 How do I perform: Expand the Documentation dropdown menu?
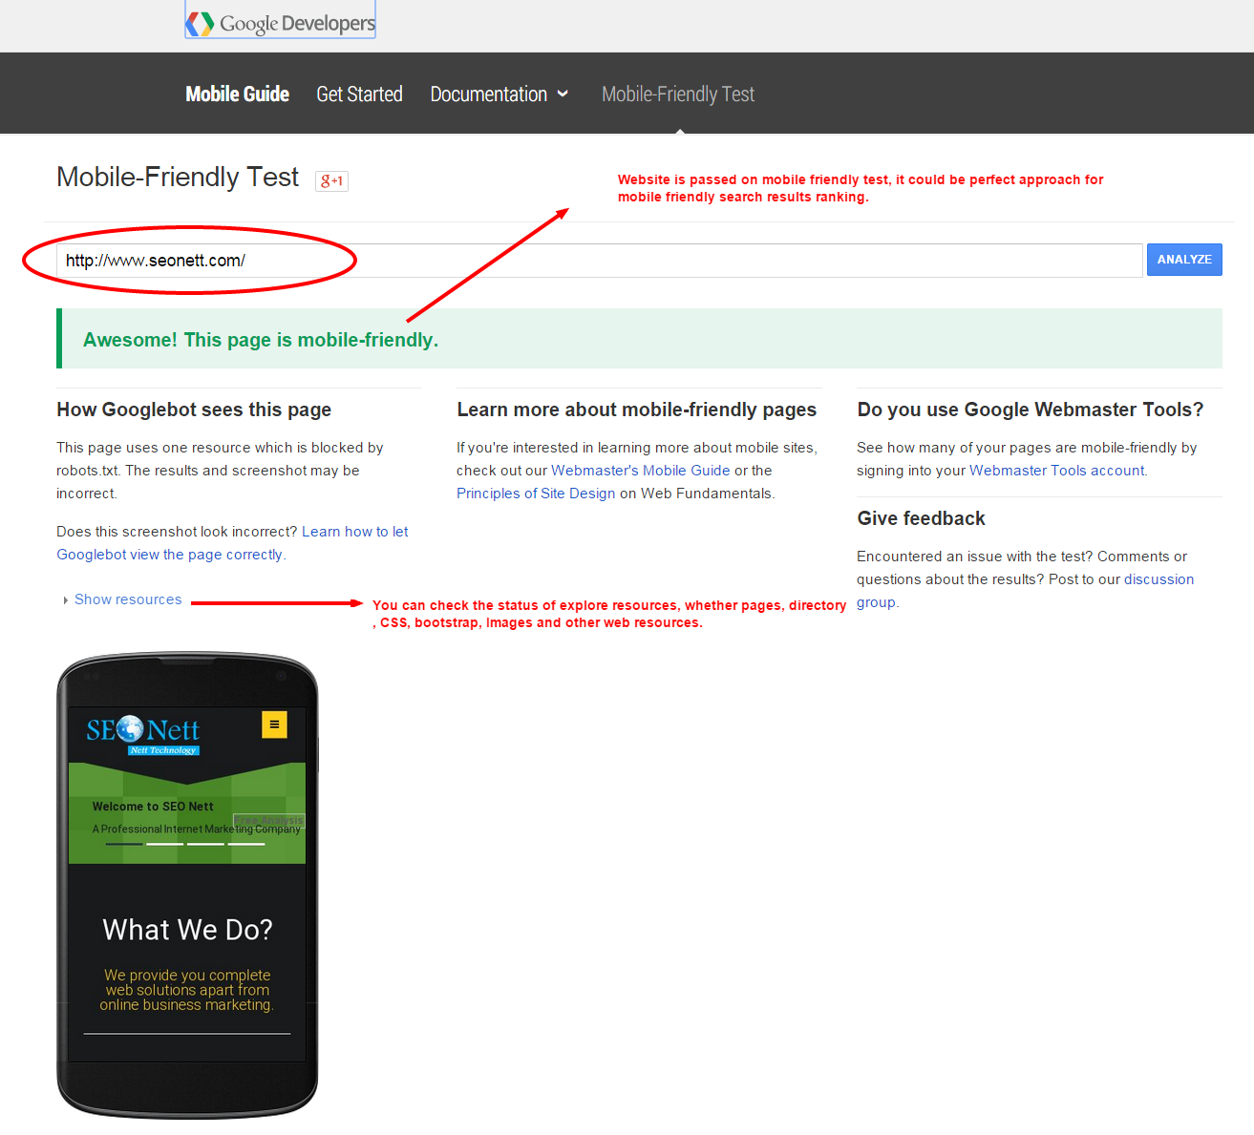point(499,94)
